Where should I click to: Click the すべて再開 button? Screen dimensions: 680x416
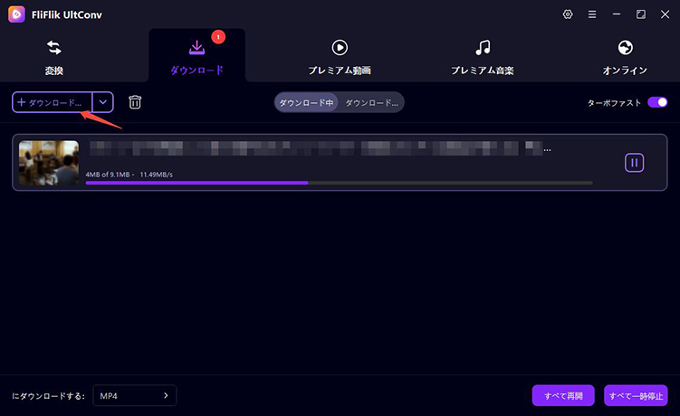tap(563, 395)
